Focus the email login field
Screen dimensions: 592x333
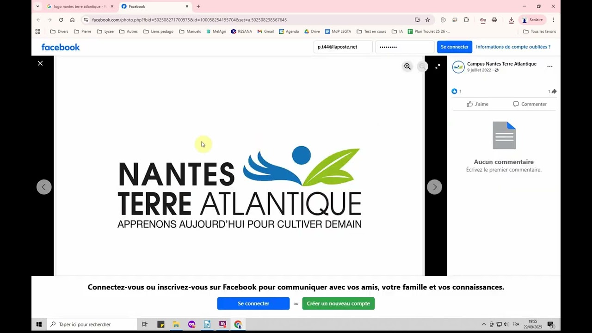[x=343, y=47]
